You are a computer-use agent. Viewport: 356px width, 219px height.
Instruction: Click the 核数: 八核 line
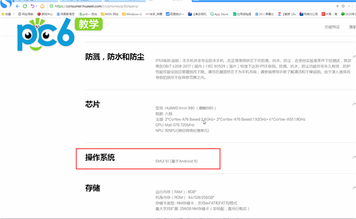tap(164, 113)
